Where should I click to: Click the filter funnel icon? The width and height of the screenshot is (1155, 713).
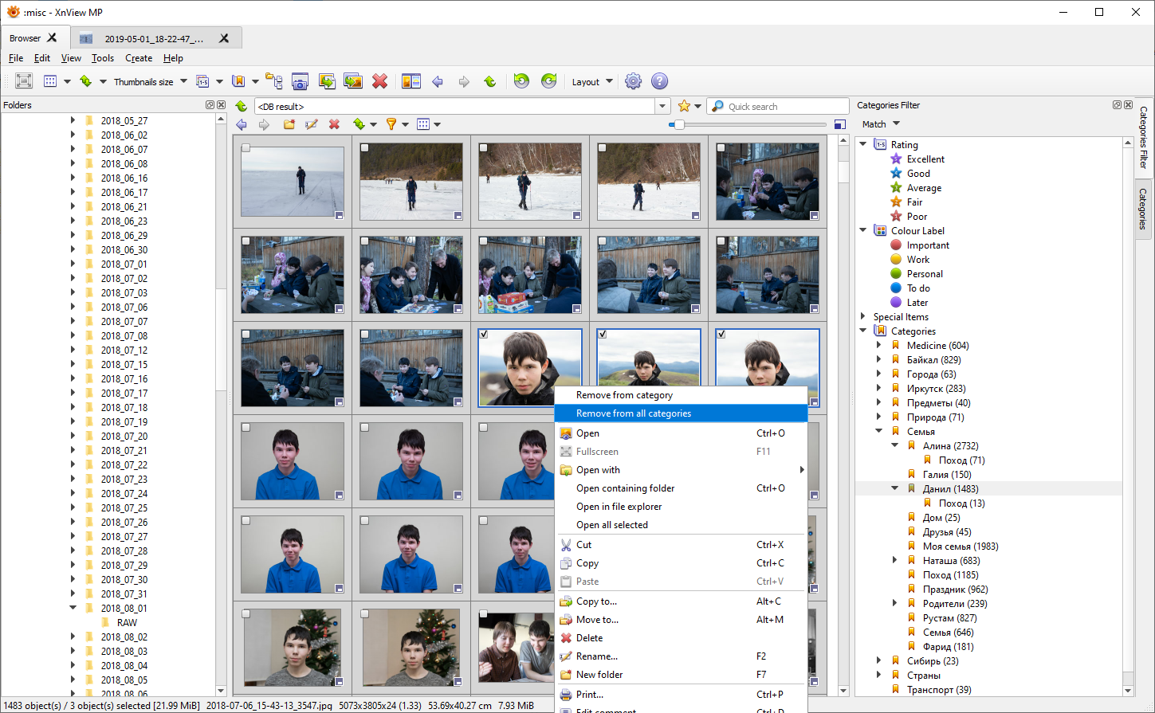coord(391,124)
